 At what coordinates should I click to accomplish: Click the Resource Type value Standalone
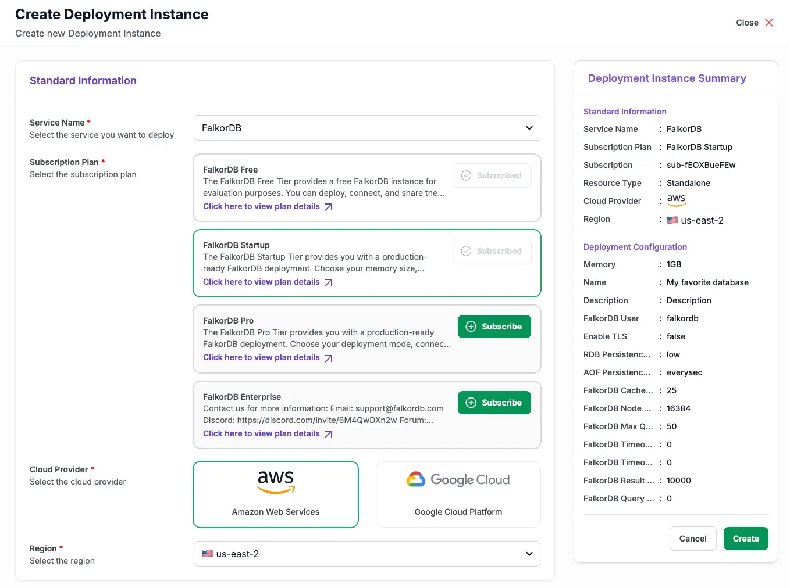pos(688,183)
